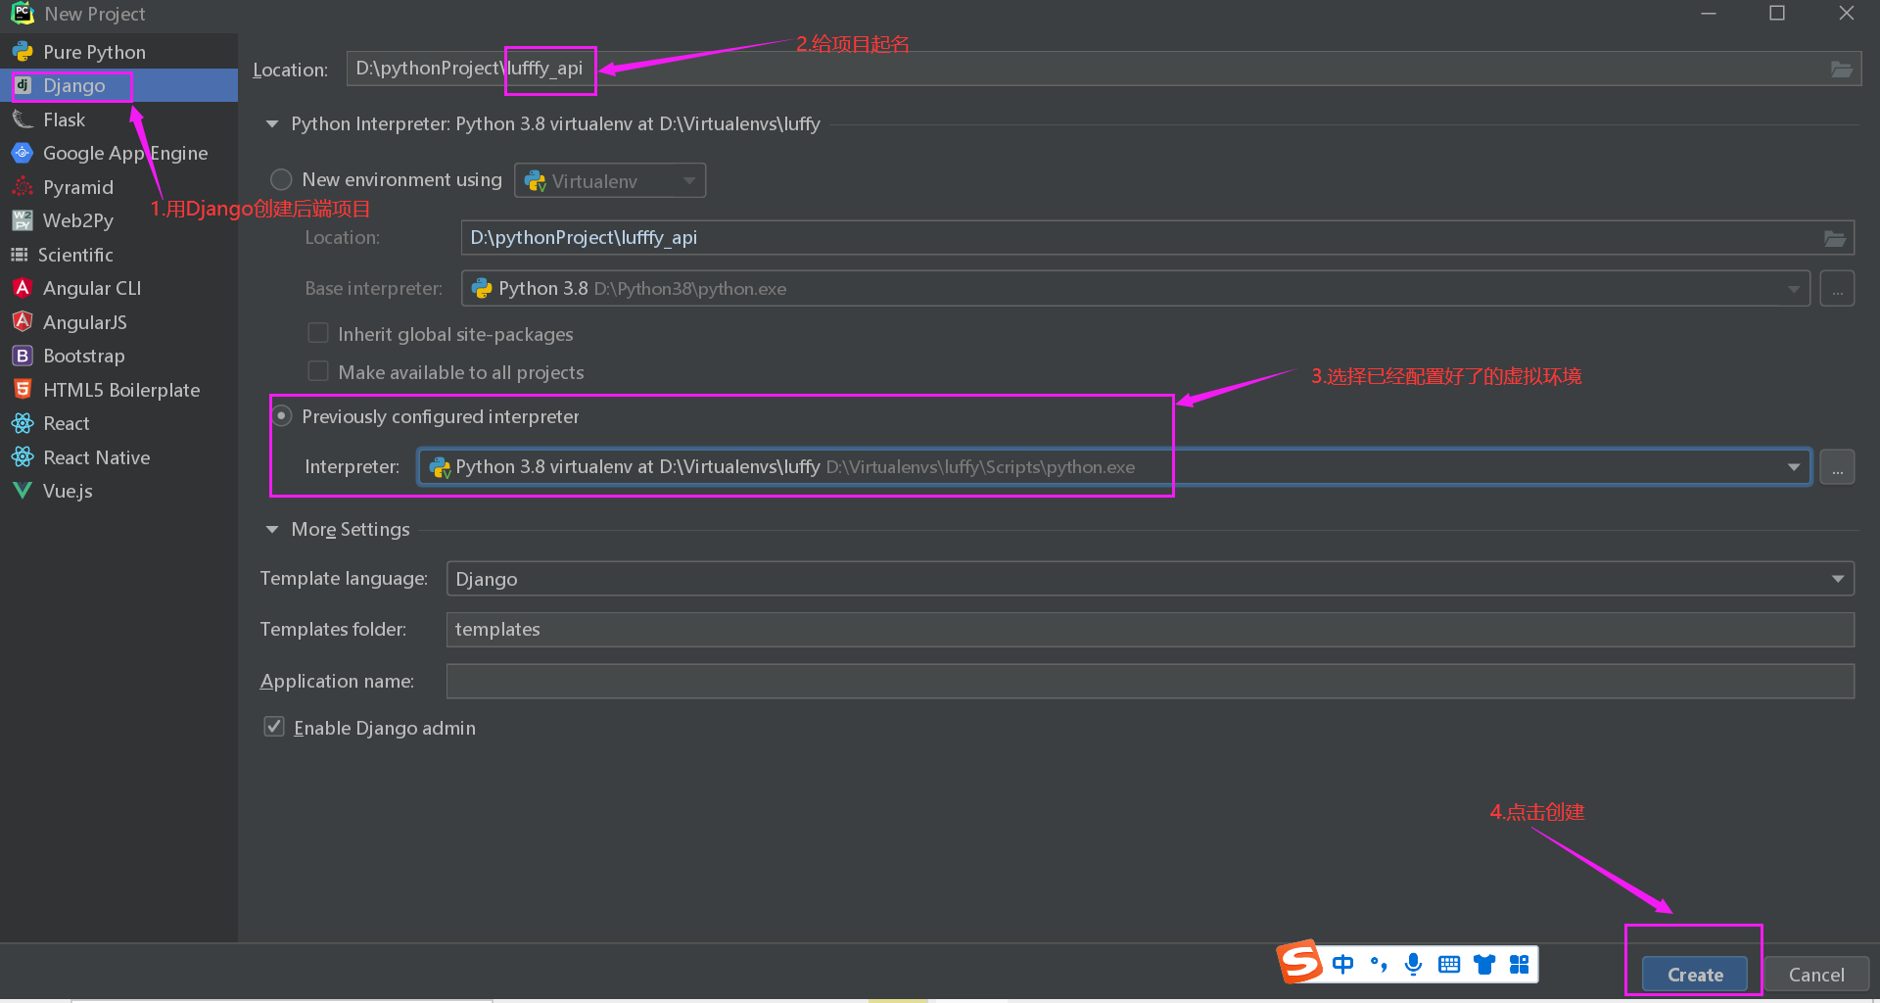Click the Angular CLI icon
This screenshot has width=1880, height=1003.
click(23, 288)
